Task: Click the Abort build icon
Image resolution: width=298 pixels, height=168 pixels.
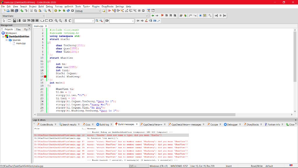Action: tap(72, 11)
